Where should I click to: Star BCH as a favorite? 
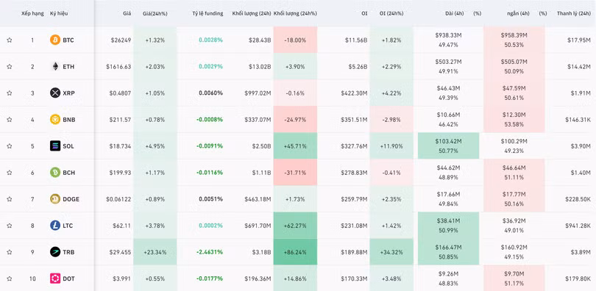coord(10,173)
